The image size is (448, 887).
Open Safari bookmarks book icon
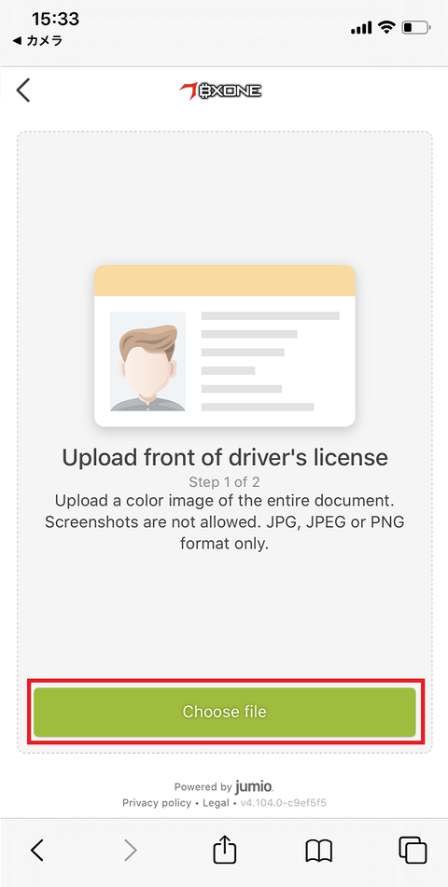click(318, 851)
